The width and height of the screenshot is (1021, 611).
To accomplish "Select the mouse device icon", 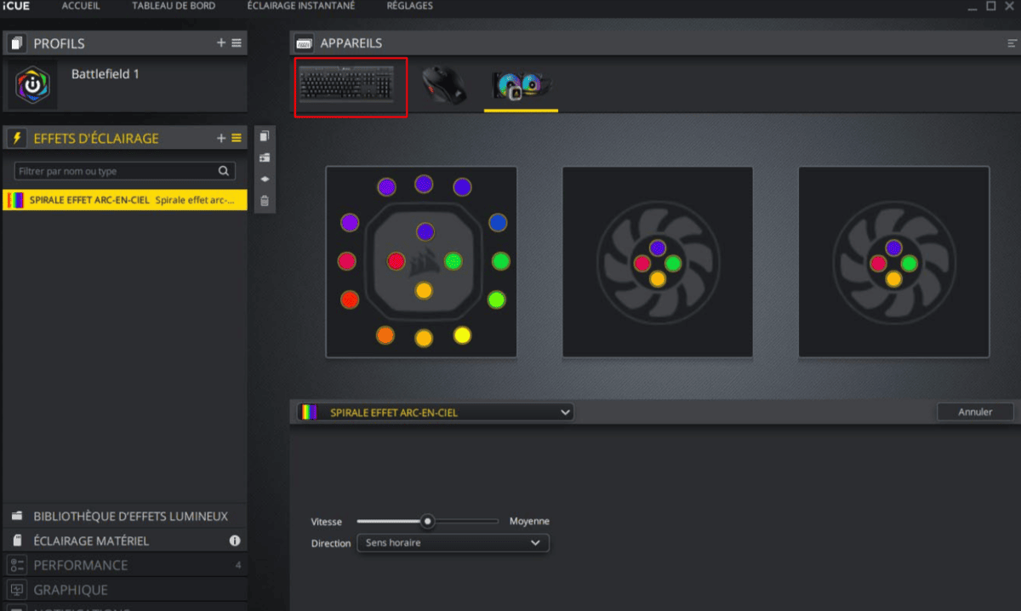I will 445,86.
